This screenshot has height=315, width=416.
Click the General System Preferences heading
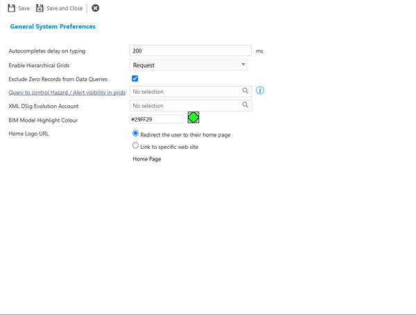click(53, 26)
